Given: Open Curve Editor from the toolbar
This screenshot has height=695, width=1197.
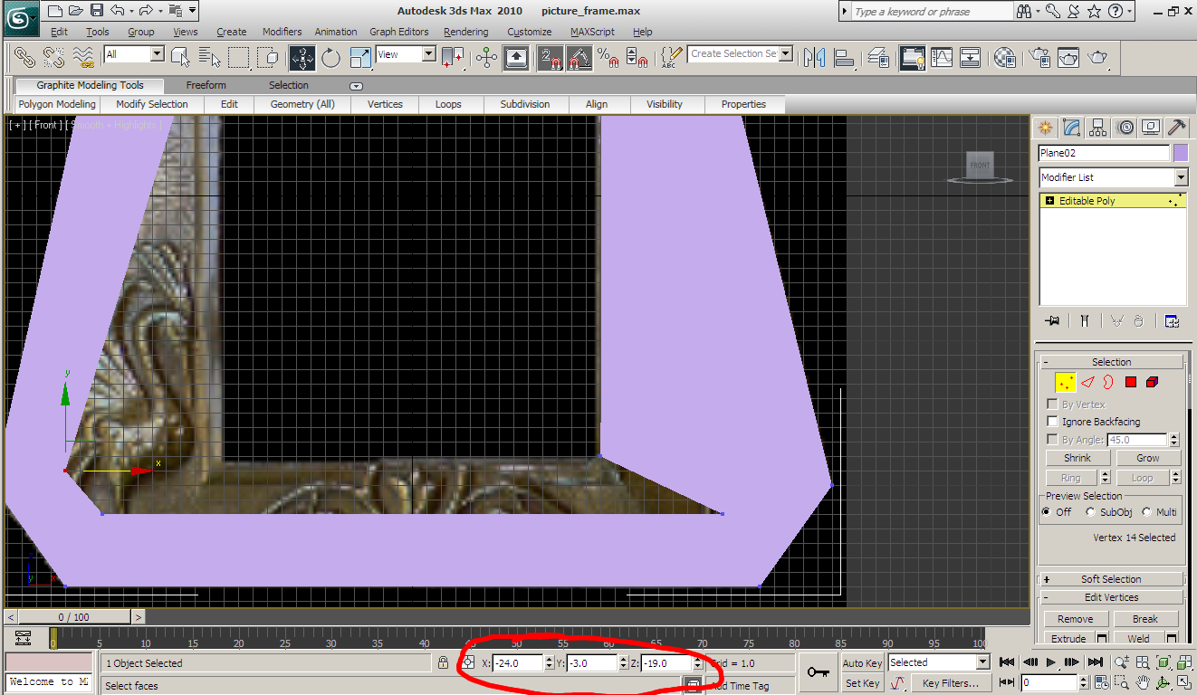Looking at the screenshot, I should (942, 57).
